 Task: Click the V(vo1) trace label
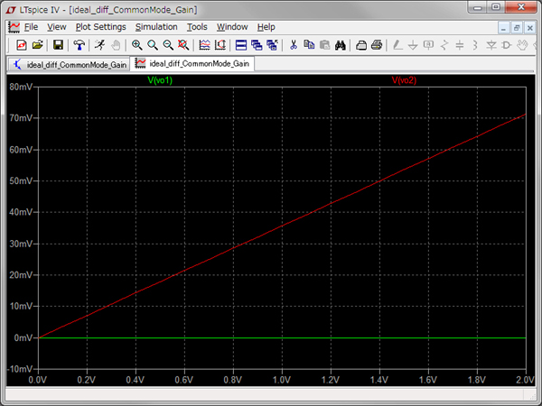tap(160, 81)
